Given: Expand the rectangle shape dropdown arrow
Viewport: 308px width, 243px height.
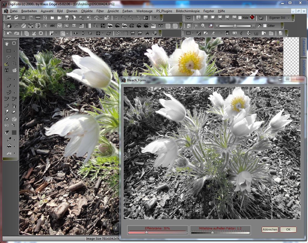Looking at the screenshot, I should coord(193,33).
